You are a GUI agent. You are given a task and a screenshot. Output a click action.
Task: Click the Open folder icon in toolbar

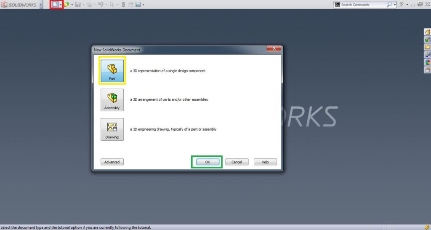(66, 4)
